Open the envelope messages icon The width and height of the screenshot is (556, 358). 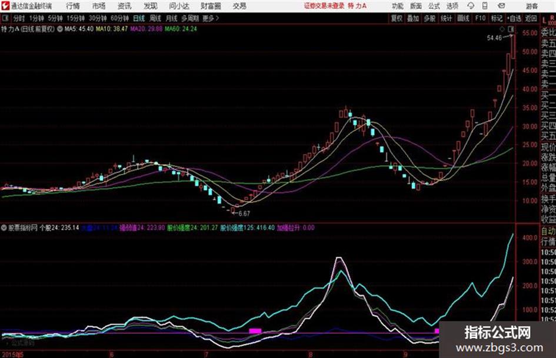point(501,6)
